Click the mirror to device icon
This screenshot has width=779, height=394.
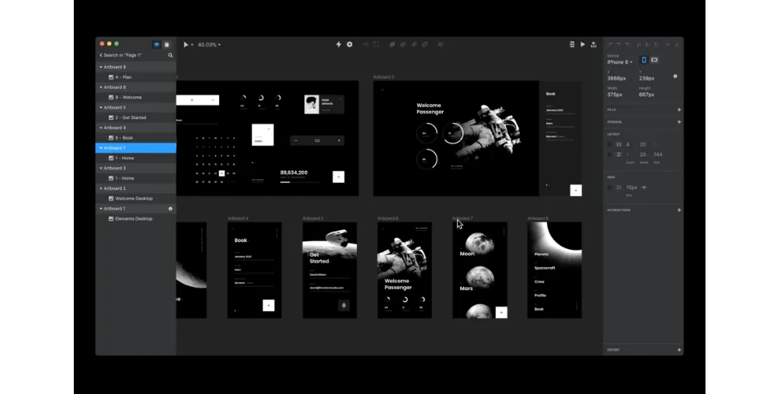[572, 45]
